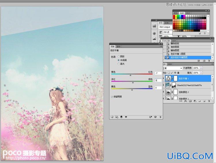The height and width of the screenshot is (163, 216).
Task: Click the History panel scroll-up arrow
Action: (x=212, y=44)
